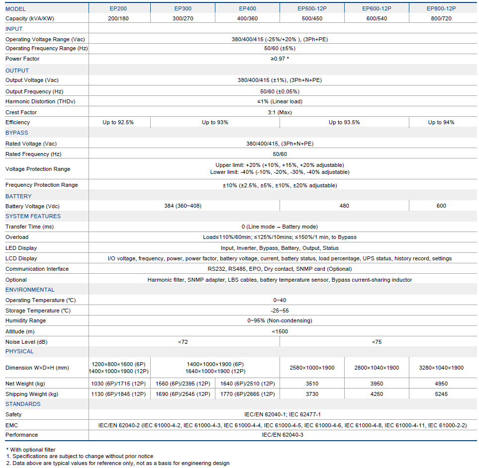Click the ENVIRONMENTAL section heading

(x=30, y=290)
